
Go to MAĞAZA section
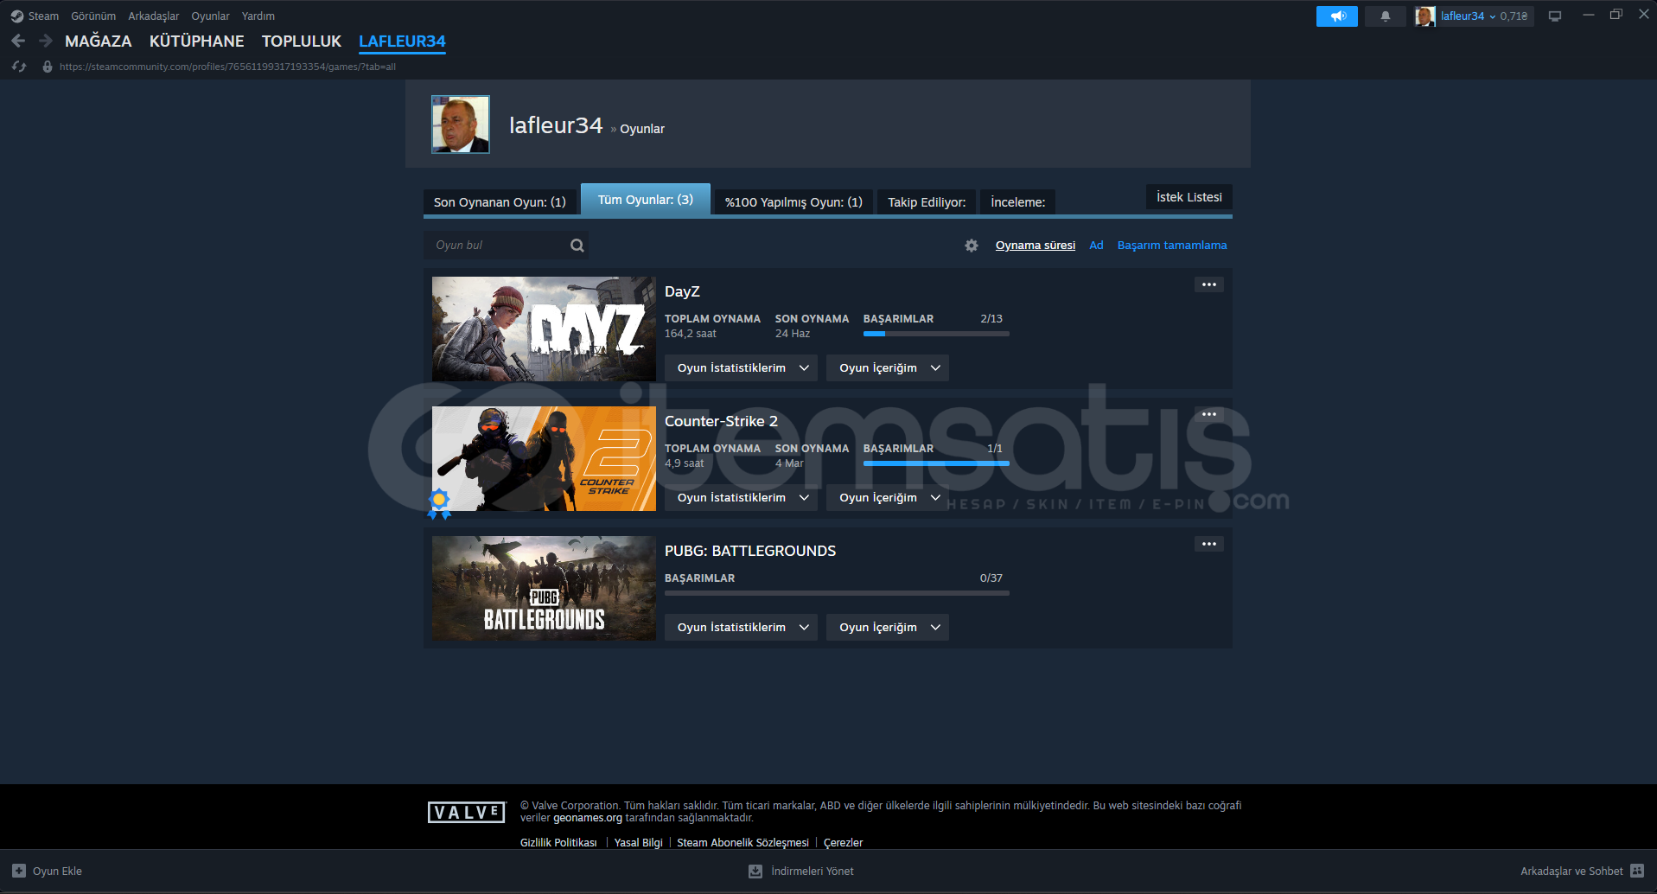pos(99,41)
